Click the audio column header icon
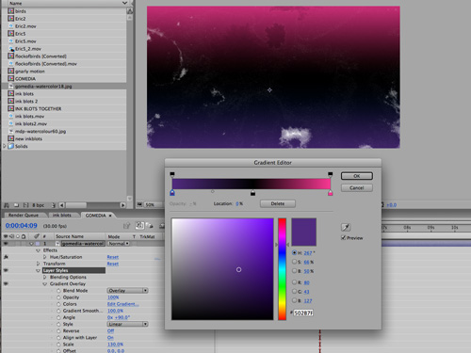 tap(11, 236)
